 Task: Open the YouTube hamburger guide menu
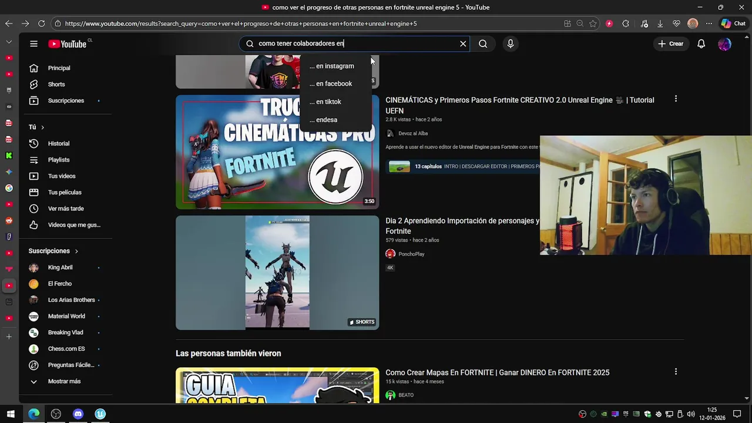tap(33, 43)
